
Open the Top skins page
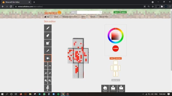47,17
